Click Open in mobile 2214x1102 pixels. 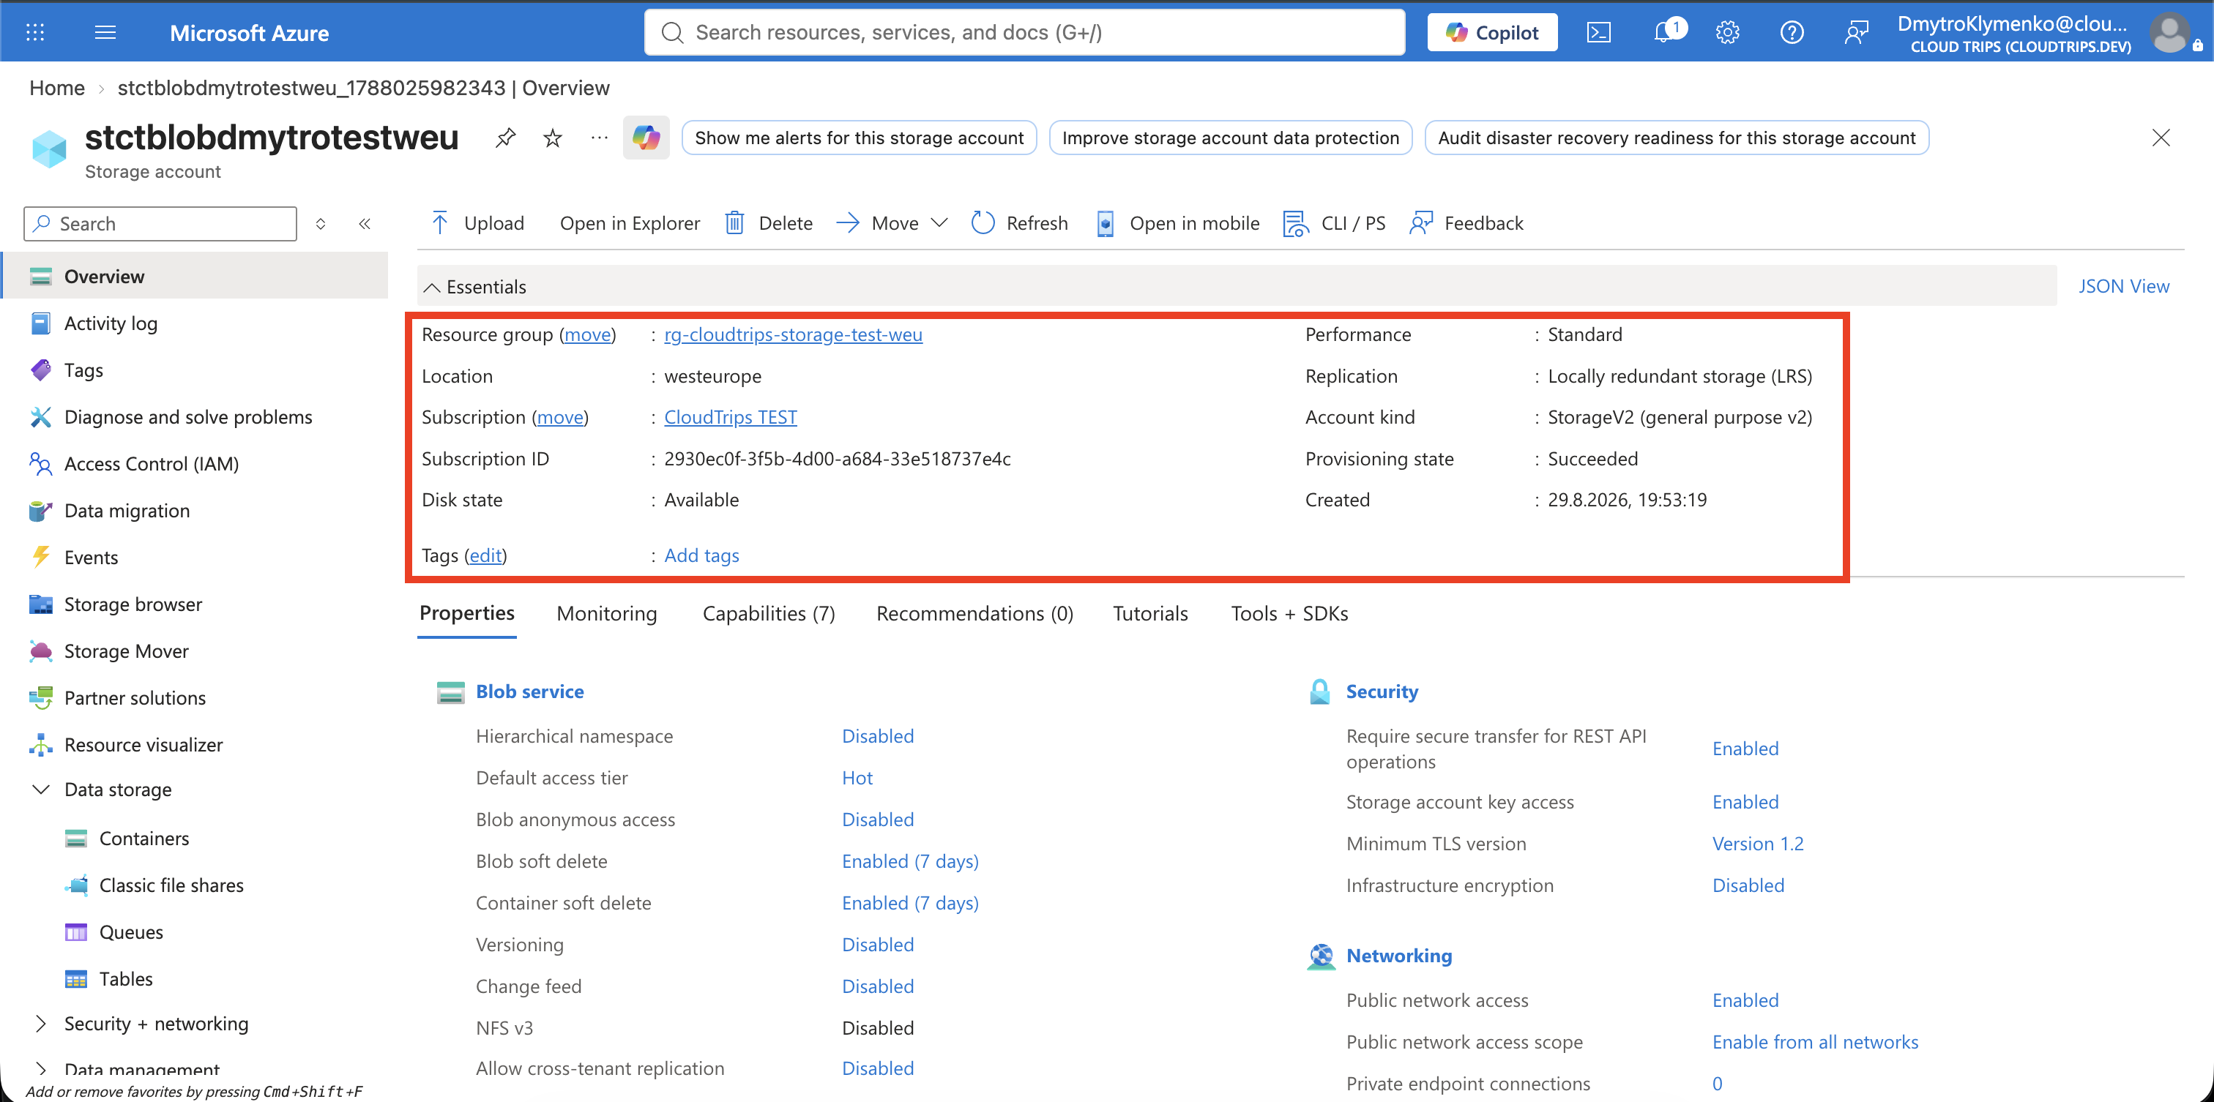coord(1178,223)
